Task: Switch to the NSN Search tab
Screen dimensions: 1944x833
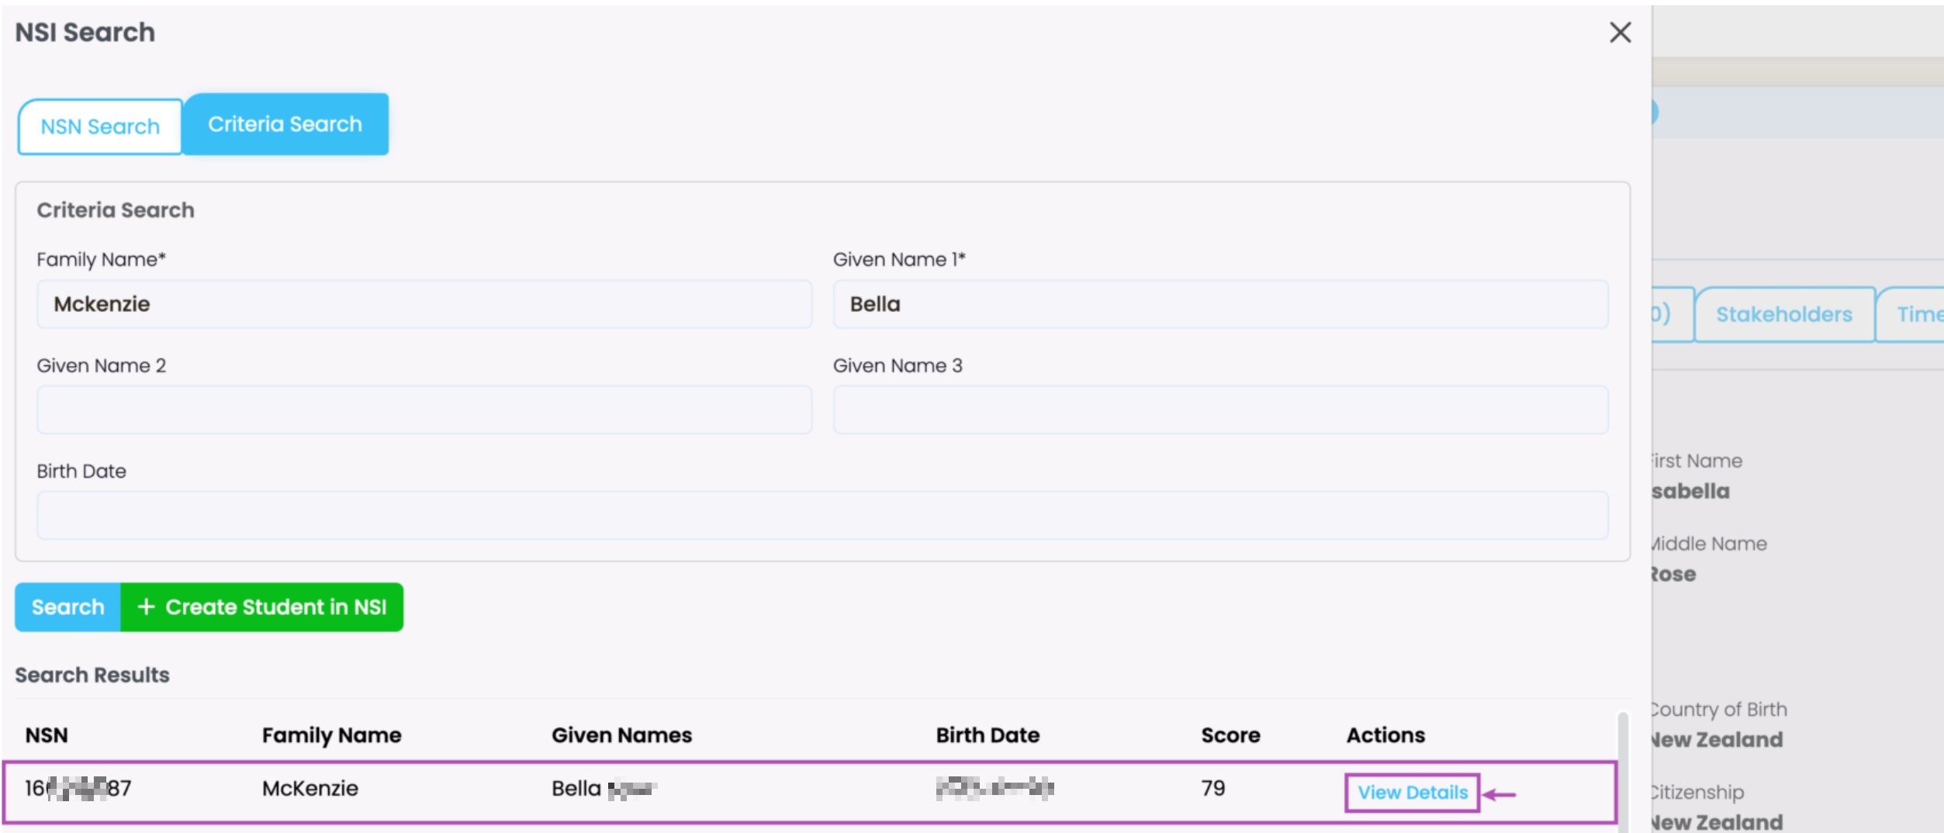Action: (x=100, y=126)
